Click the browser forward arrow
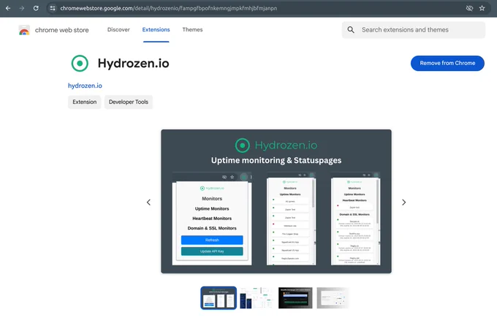 click(x=22, y=8)
